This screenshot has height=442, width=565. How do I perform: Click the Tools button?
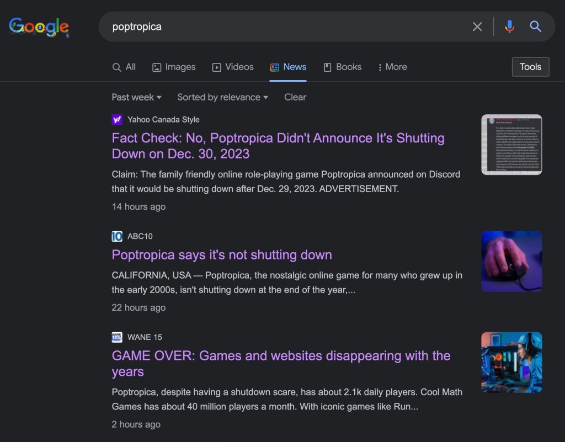pyautogui.click(x=530, y=67)
